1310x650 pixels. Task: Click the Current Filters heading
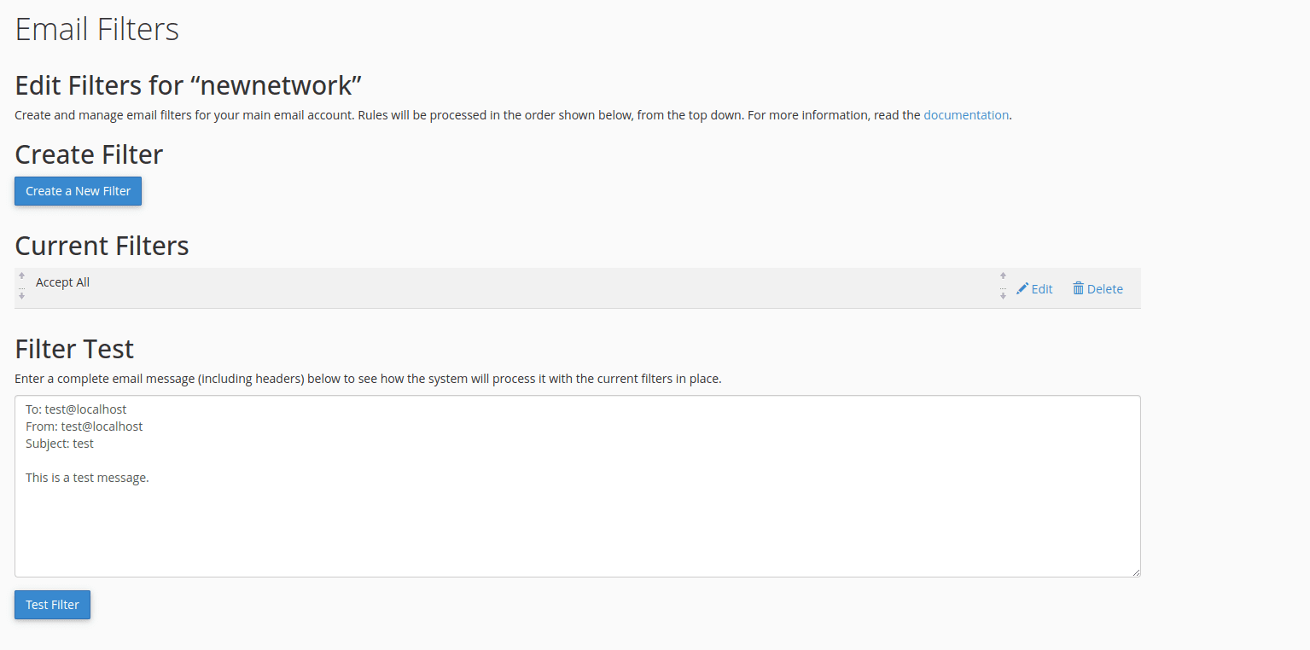pos(102,246)
